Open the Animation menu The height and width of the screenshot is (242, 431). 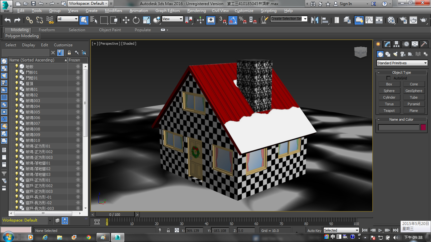pyautogui.click(x=139, y=11)
